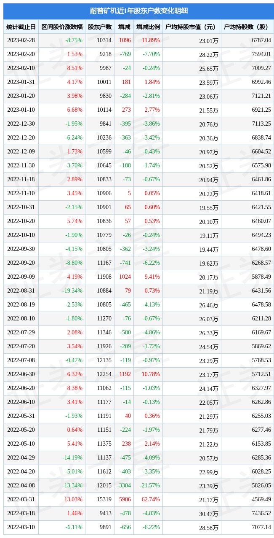274x538 pixels.
Task: Click the 62.74% change ratio value
Action: coord(151,500)
